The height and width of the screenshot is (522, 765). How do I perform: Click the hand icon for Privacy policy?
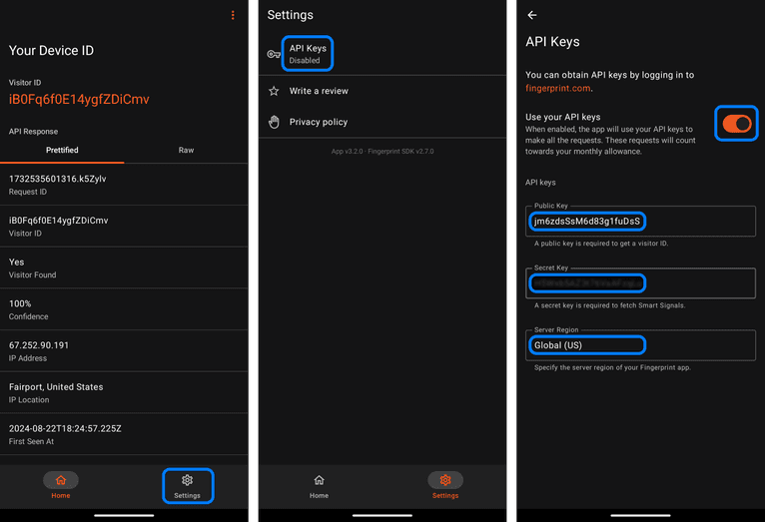click(x=274, y=122)
